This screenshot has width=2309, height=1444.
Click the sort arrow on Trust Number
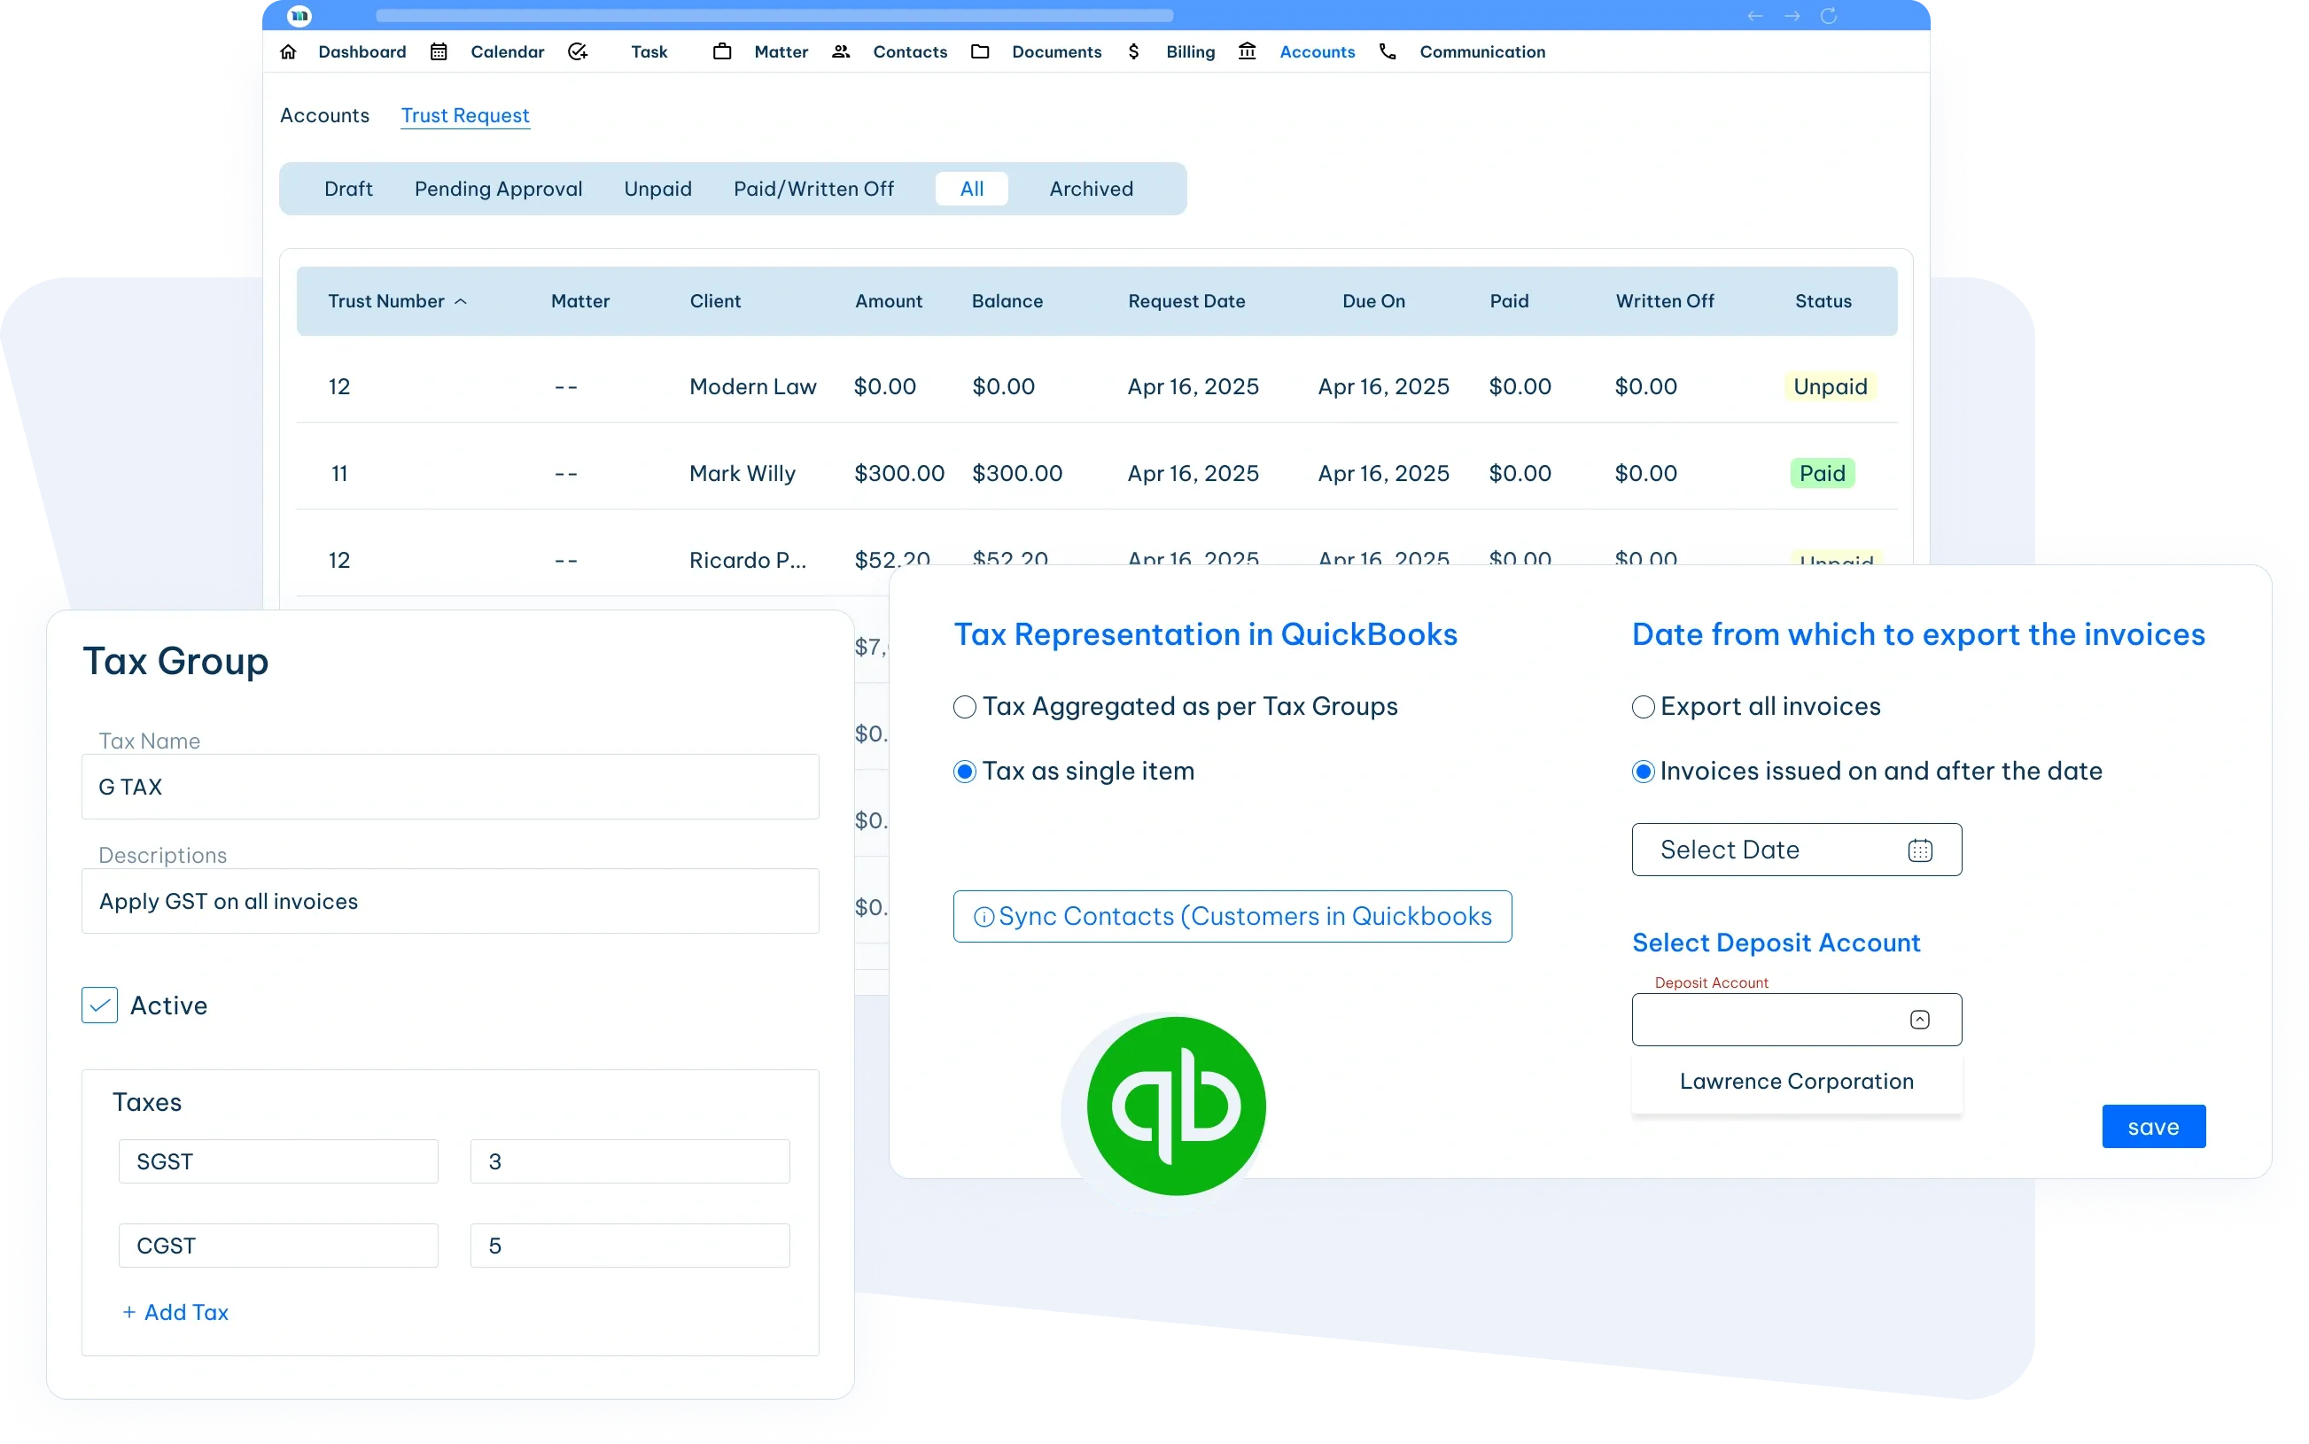pyautogui.click(x=460, y=301)
